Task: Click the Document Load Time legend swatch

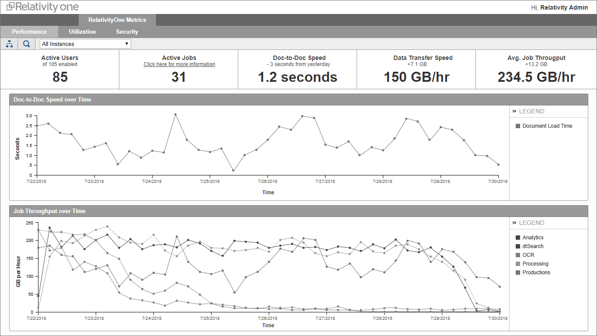Action: [x=518, y=126]
